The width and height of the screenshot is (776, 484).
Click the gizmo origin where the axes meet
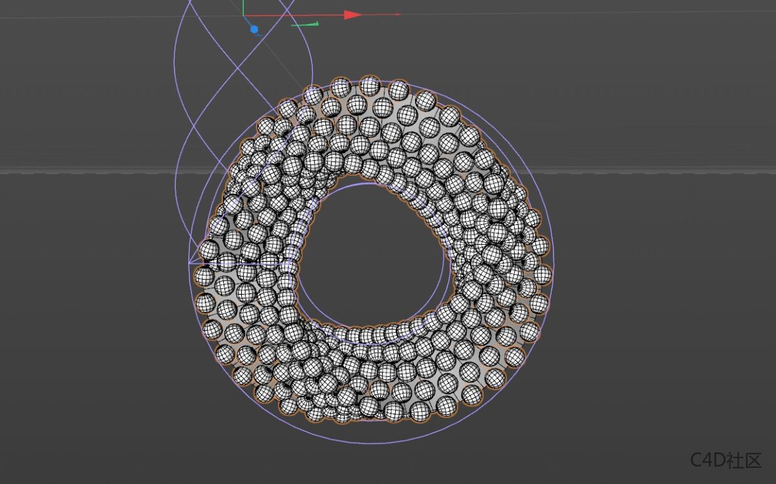pos(244,16)
